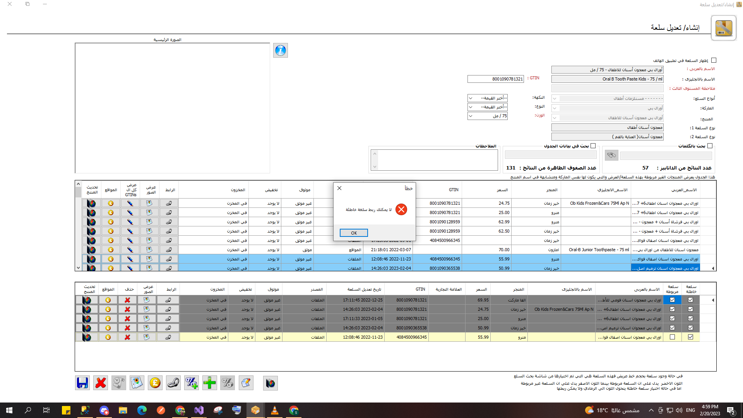This screenshot has height=418, width=743.
Task: Open the sunflower photos toolbar icon
Action: 137,383
